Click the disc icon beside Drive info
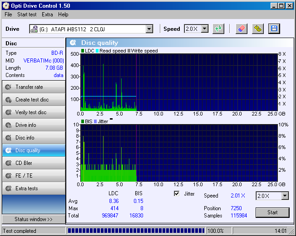This screenshot has height=236, width=296. click(9, 125)
